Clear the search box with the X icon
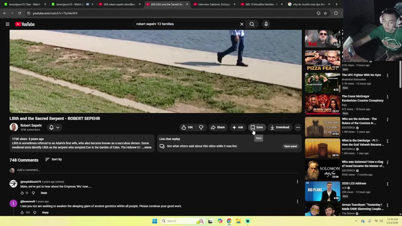Image resolution: width=402 pixels, height=226 pixels. pos(242,24)
